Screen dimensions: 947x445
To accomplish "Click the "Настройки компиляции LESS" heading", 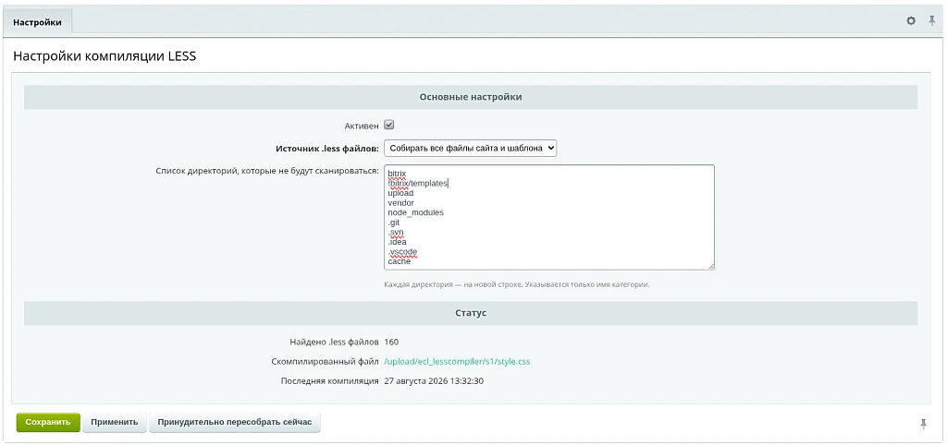I will tap(105, 56).
